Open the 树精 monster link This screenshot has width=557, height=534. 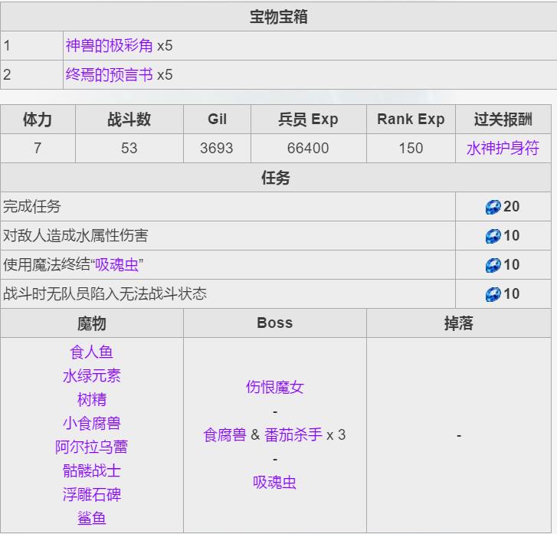[92, 400]
